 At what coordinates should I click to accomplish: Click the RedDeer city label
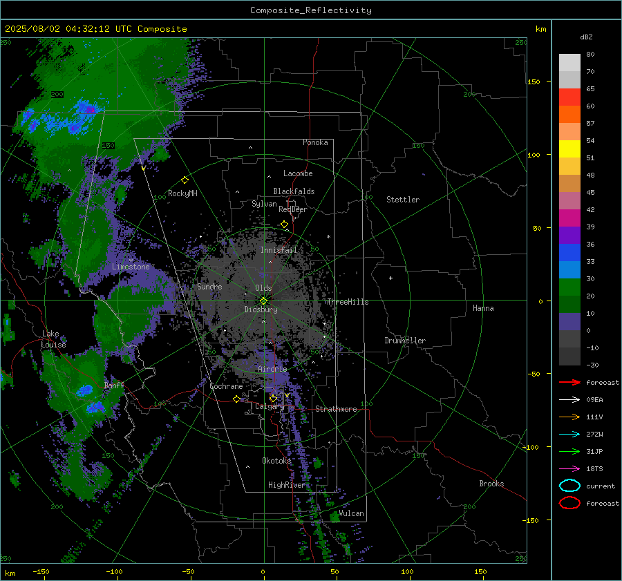tap(293, 209)
